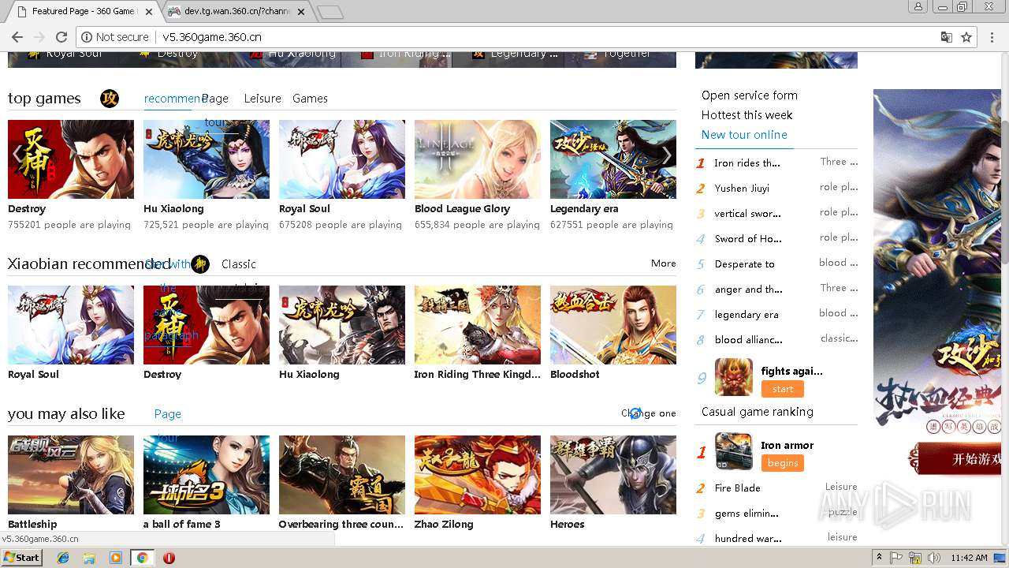The width and height of the screenshot is (1009, 568).
Task: Open Internet Explorer from taskbar
Action: [x=63, y=558]
